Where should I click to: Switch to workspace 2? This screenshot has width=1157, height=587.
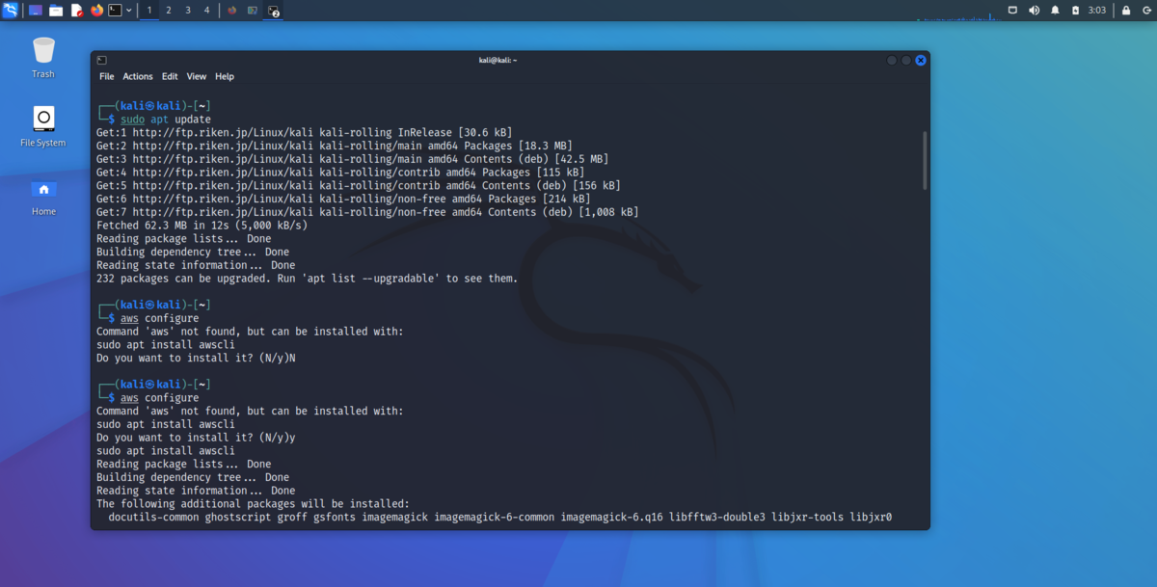(x=169, y=11)
